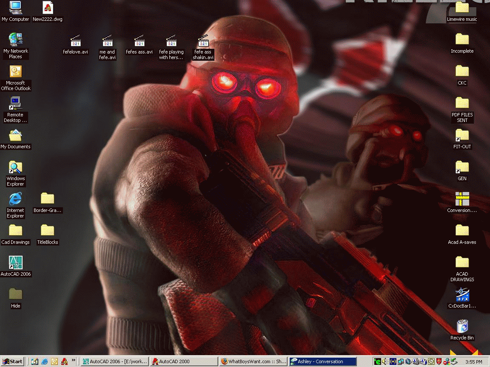The height and width of the screenshot is (367, 490).
Task: Expand the Quick Launch overflow chevron
Action: coord(74,361)
